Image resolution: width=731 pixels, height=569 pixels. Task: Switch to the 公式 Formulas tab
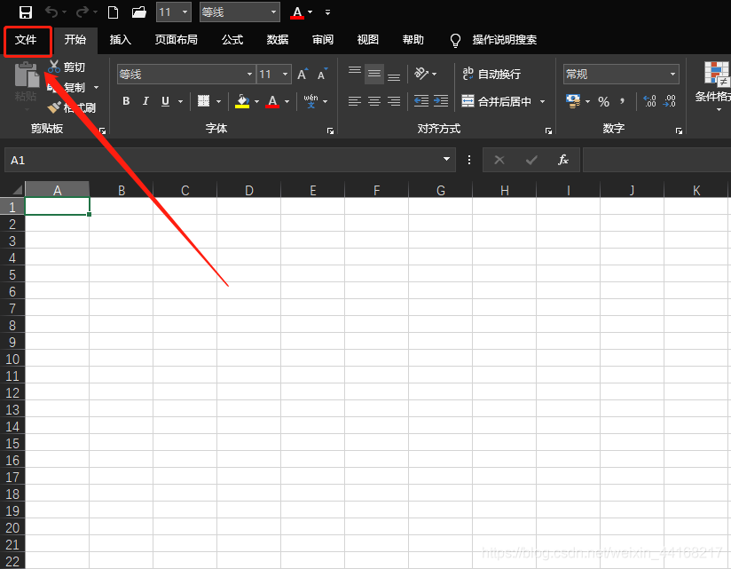point(232,40)
